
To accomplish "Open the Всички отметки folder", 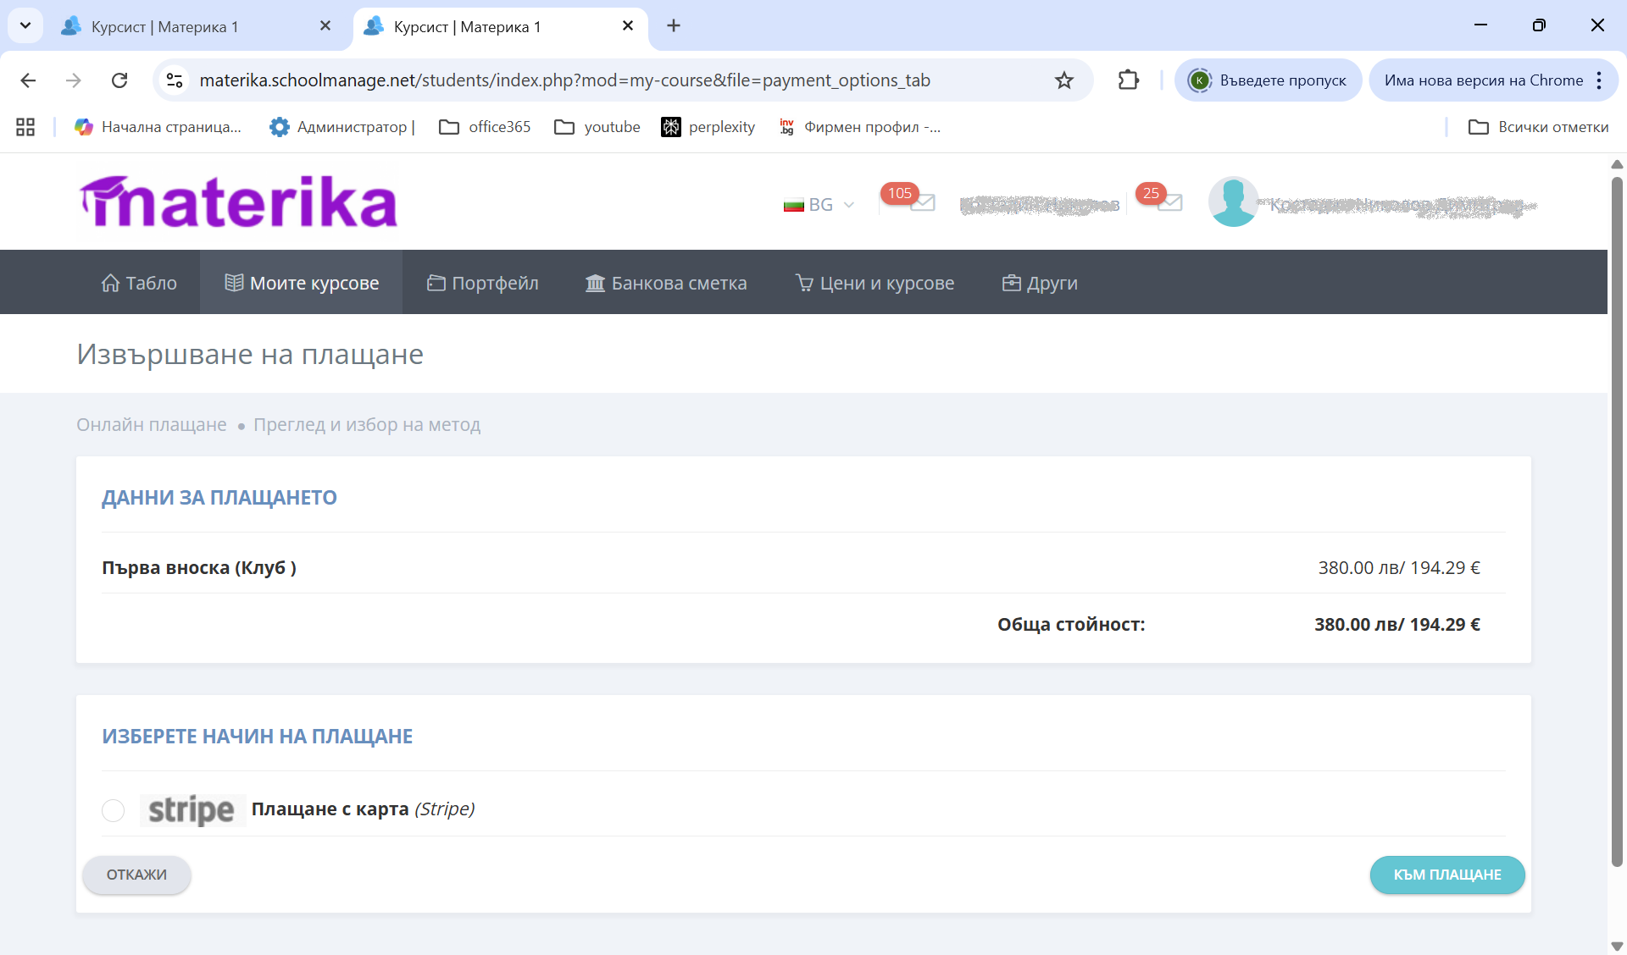I will (1538, 127).
